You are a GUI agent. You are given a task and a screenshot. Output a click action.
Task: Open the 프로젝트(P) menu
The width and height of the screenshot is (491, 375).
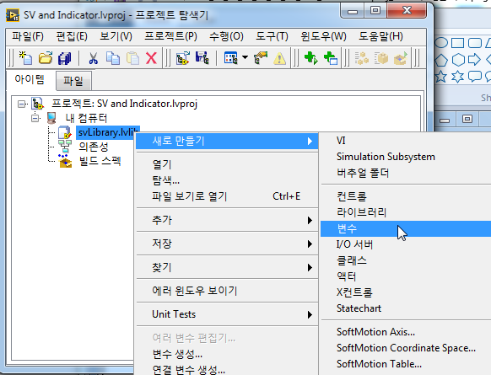[x=170, y=36]
